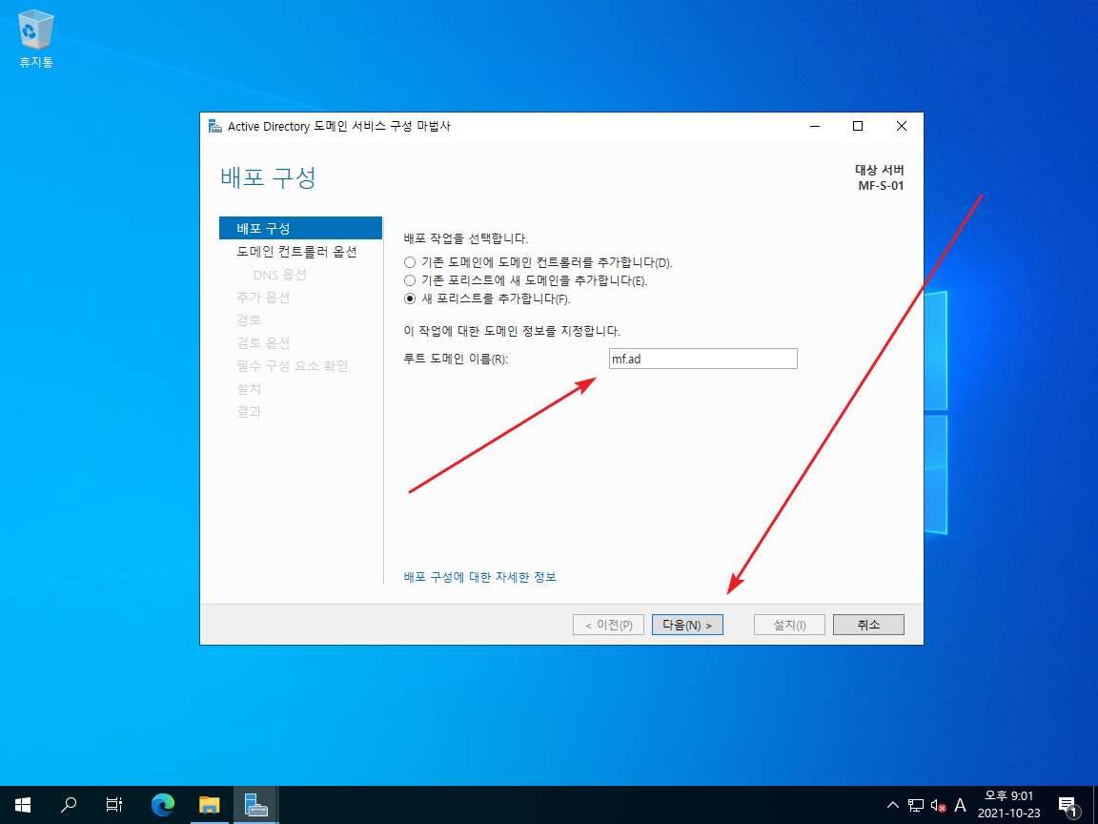Click the 취소 button
Image resolution: width=1098 pixels, height=824 pixels.
point(868,625)
